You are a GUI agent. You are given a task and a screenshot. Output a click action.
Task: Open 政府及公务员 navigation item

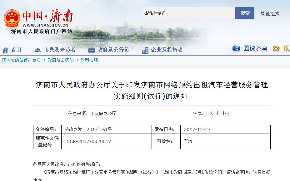(113, 50)
